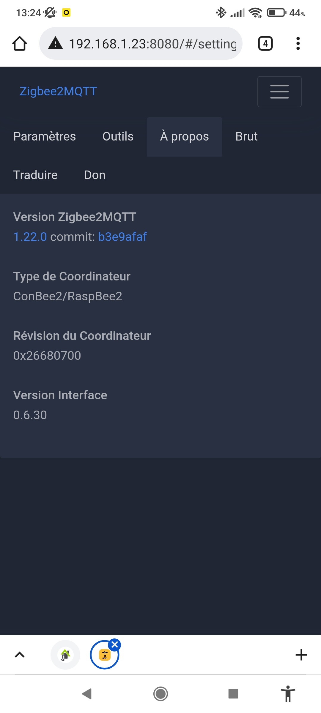
Task: Switch to the Outils tab
Action: (x=118, y=137)
